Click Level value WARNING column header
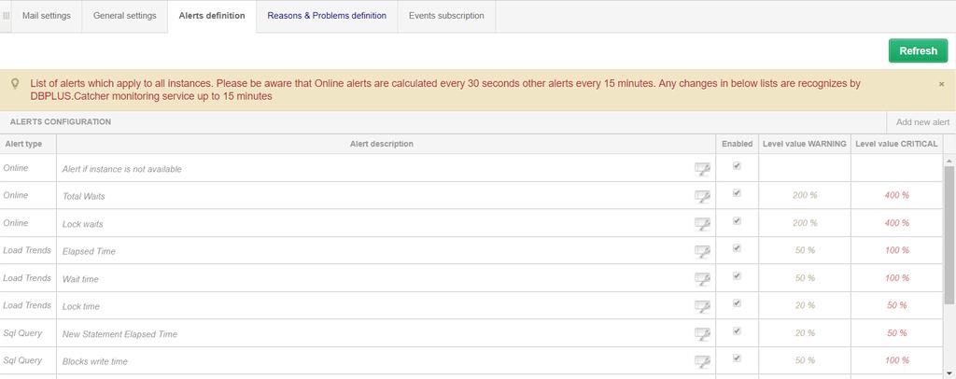Image resolution: width=956 pixels, height=379 pixels. [805, 144]
